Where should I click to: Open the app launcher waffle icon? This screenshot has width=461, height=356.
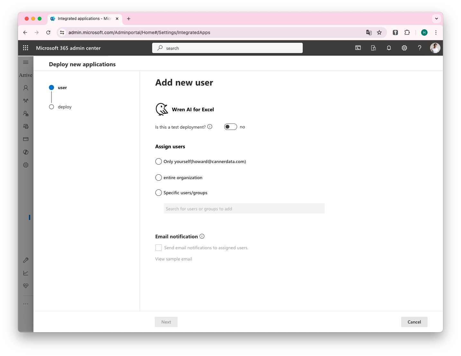(26, 48)
